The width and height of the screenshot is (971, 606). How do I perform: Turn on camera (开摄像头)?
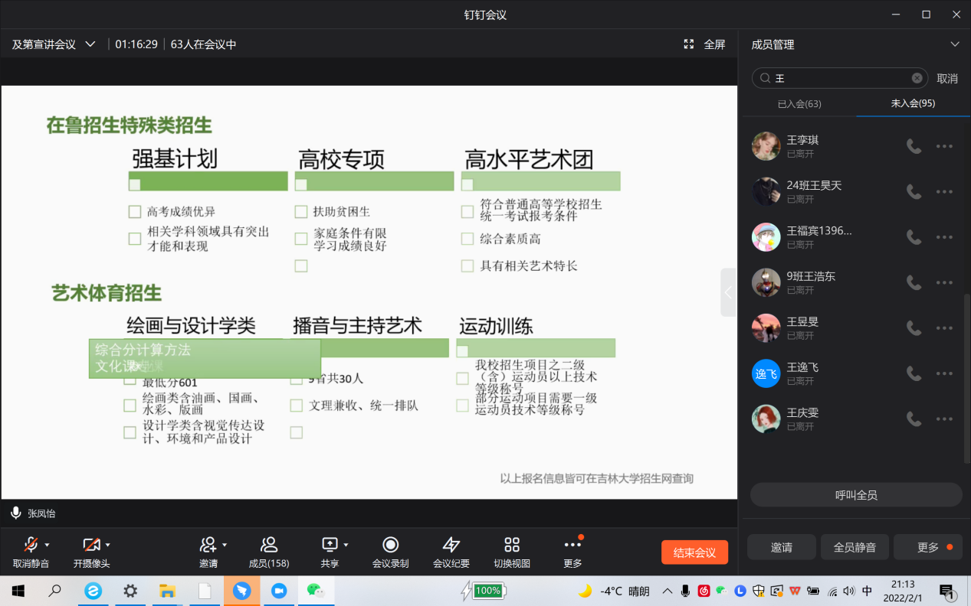click(91, 545)
